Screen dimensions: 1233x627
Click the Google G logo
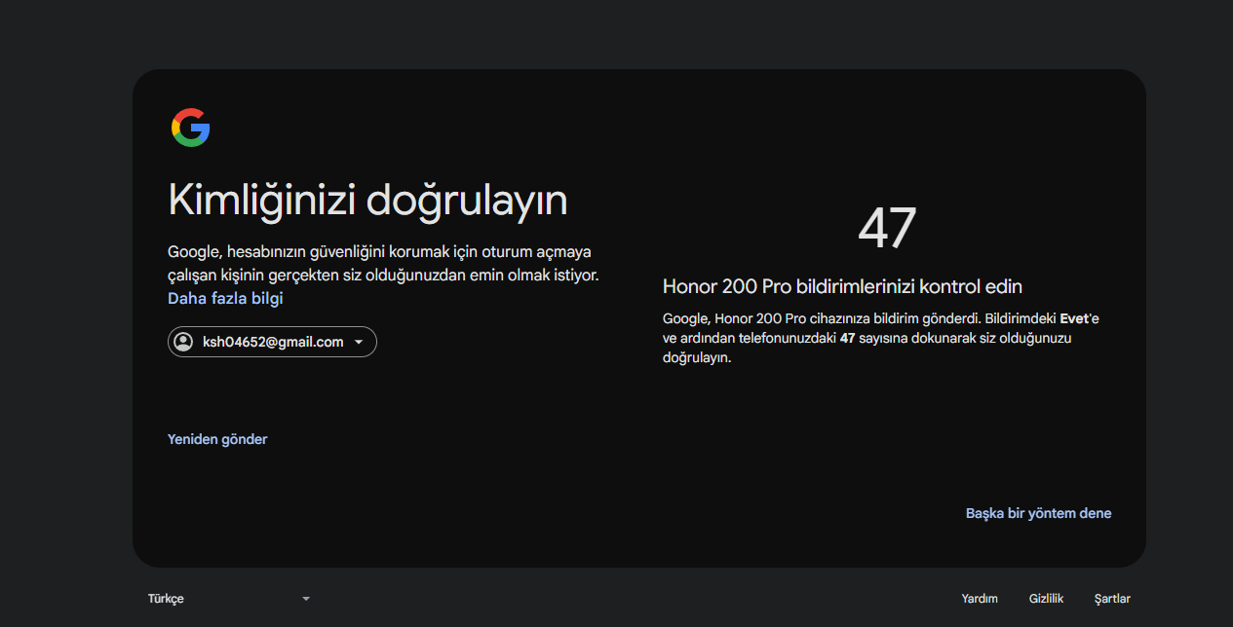191,128
